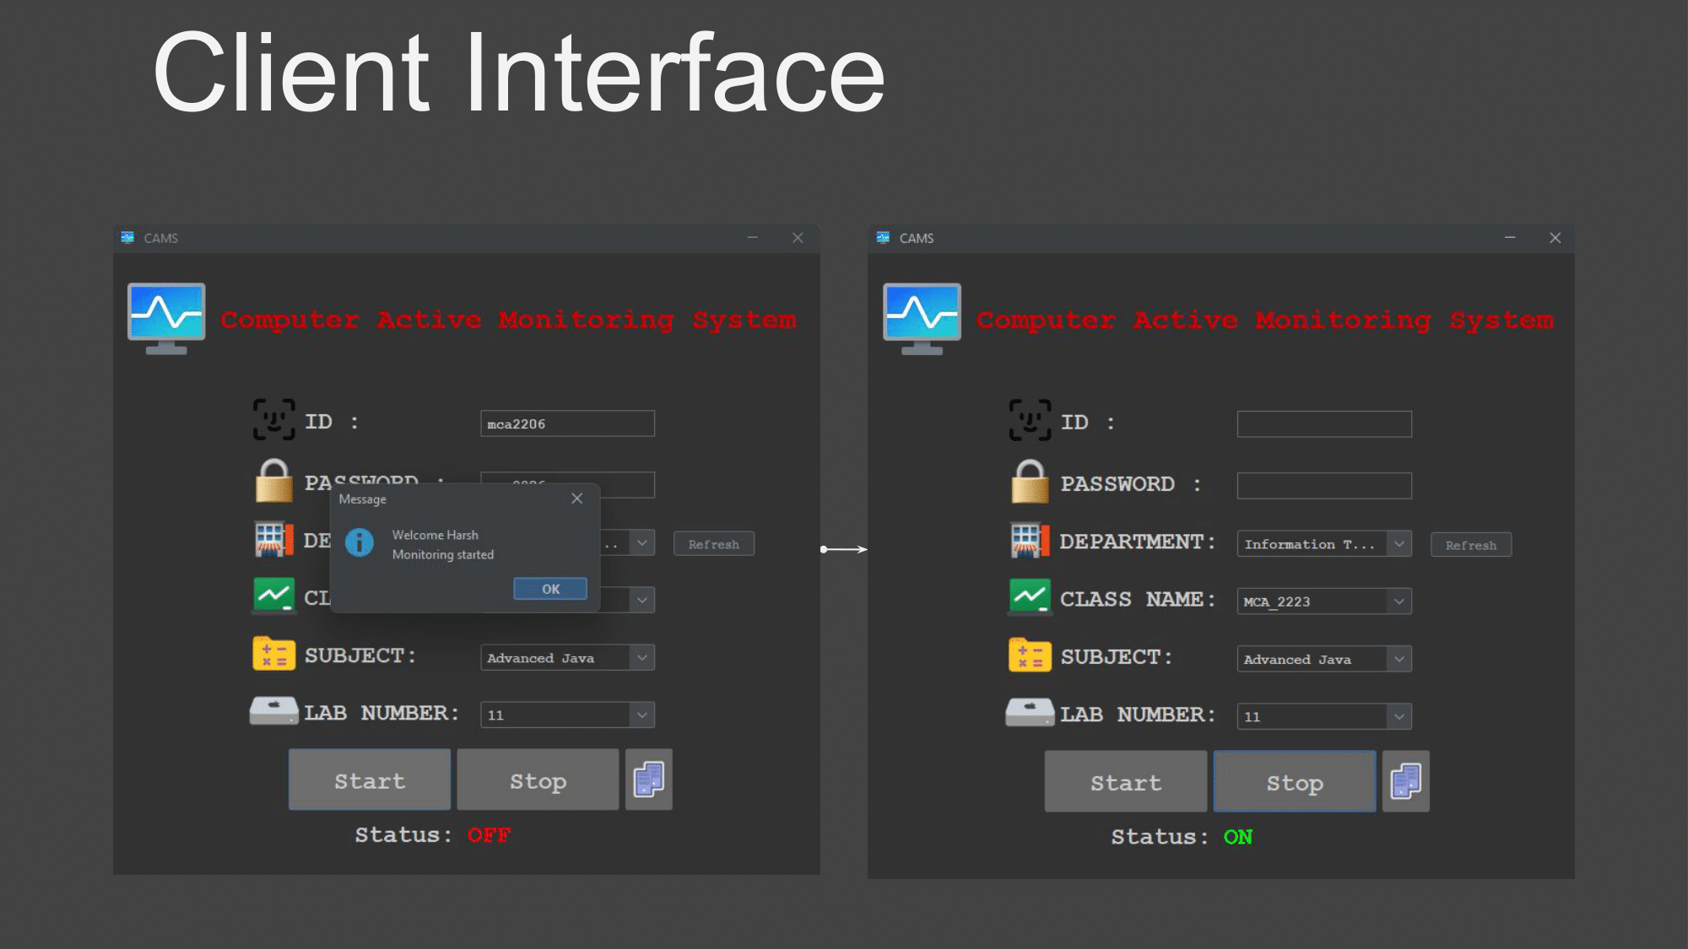Click the padlock icon in right window
Viewport: 1688px width, 949px height.
click(1030, 482)
